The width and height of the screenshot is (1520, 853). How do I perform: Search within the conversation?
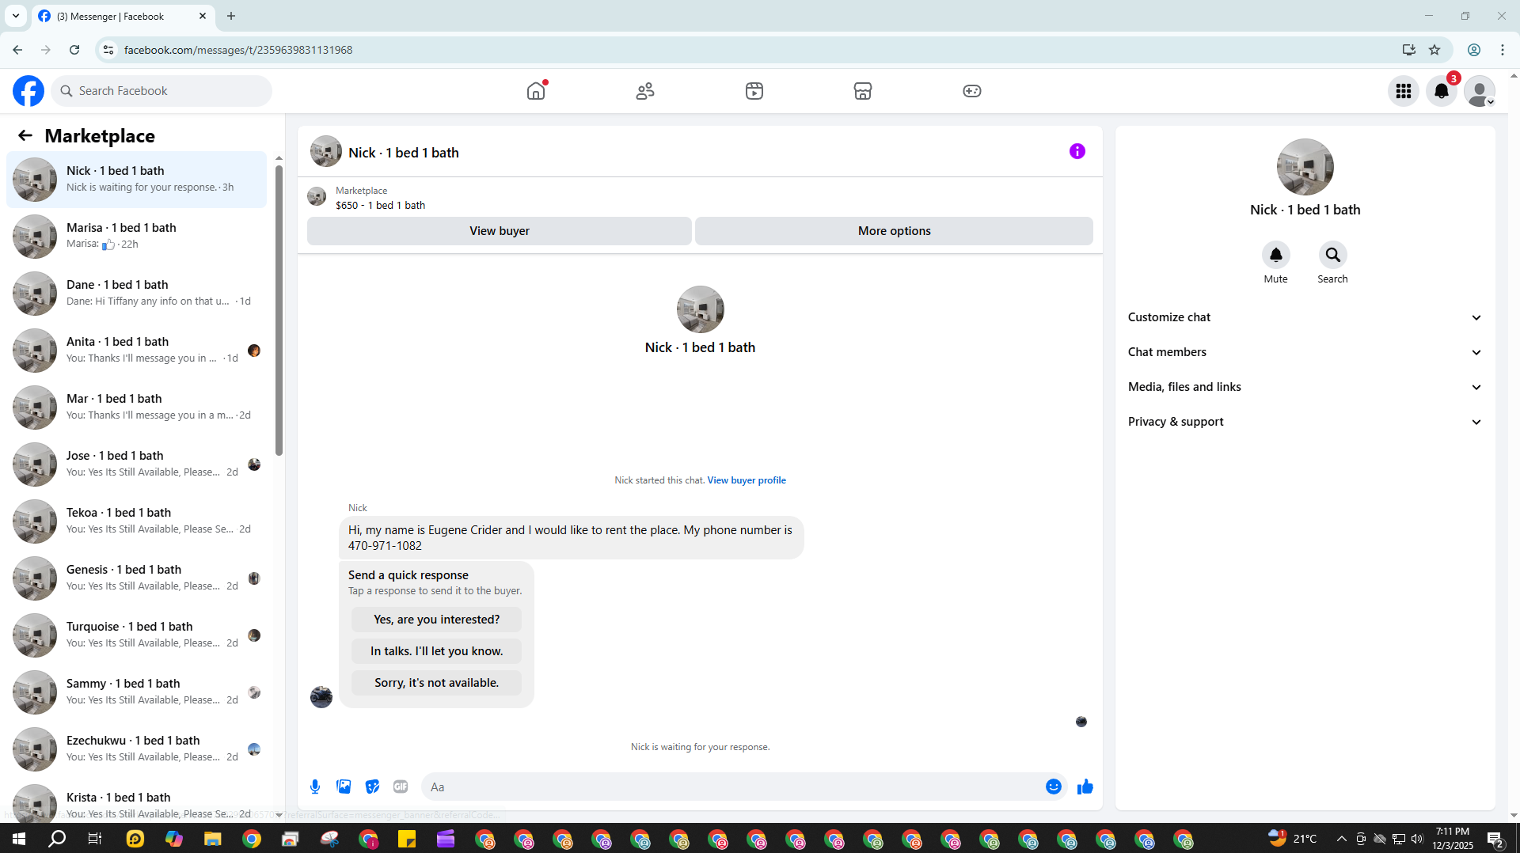pos(1332,255)
